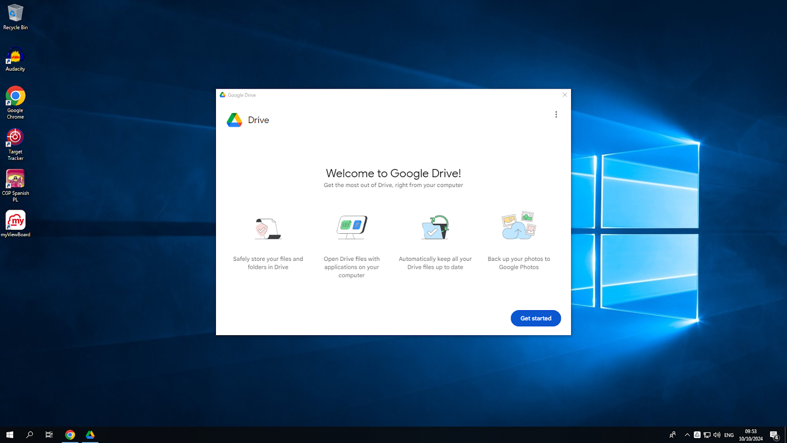Click the 'Google Drive' window title text
This screenshot has height=443, width=787.
pyautogui.click(x=242, y=95)
